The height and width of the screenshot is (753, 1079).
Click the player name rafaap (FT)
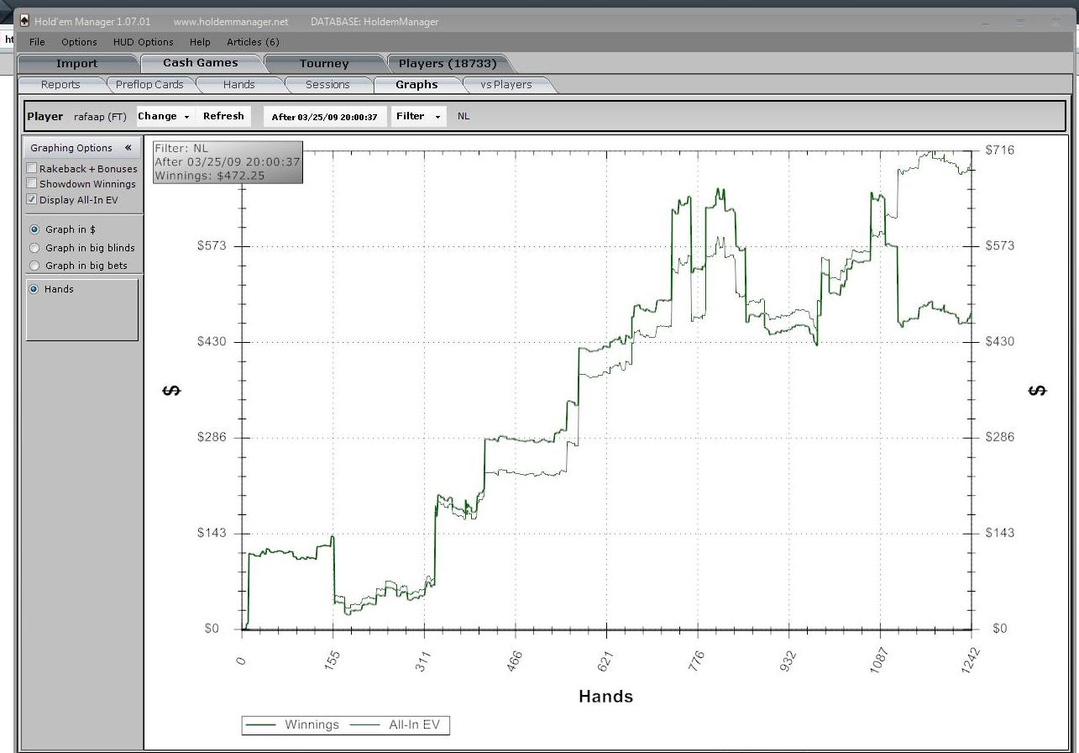pyautogui.click(x=100, y=117)
